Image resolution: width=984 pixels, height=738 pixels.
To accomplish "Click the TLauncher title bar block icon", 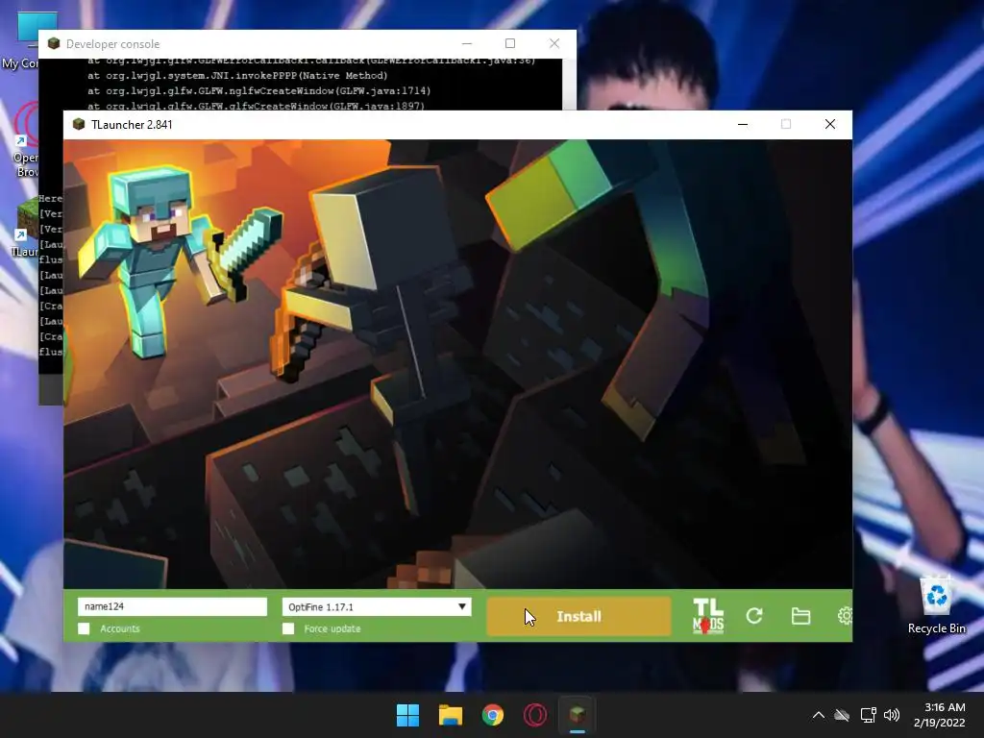I will [x=79, y=124].
